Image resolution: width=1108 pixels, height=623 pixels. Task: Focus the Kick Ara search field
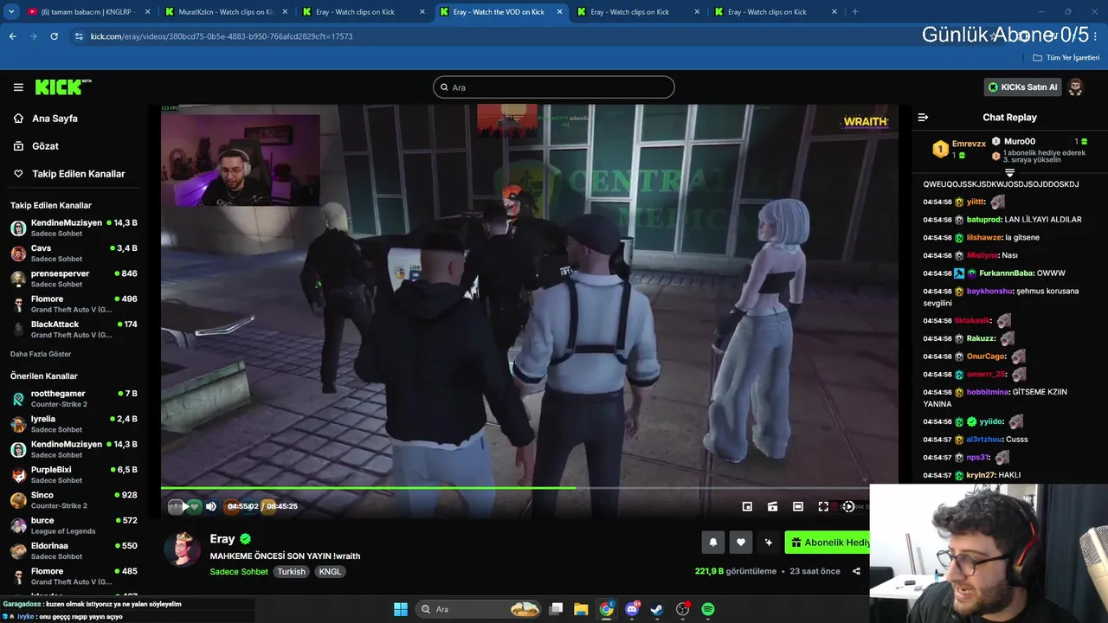tap(554, 87)
